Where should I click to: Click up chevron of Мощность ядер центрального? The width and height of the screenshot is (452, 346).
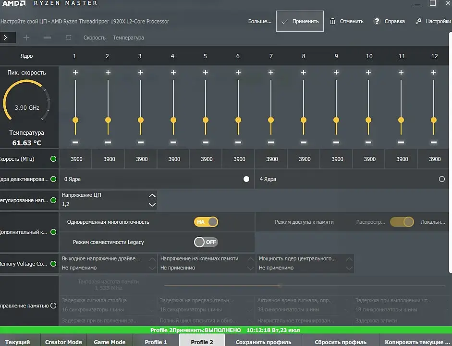click(349, 259)
